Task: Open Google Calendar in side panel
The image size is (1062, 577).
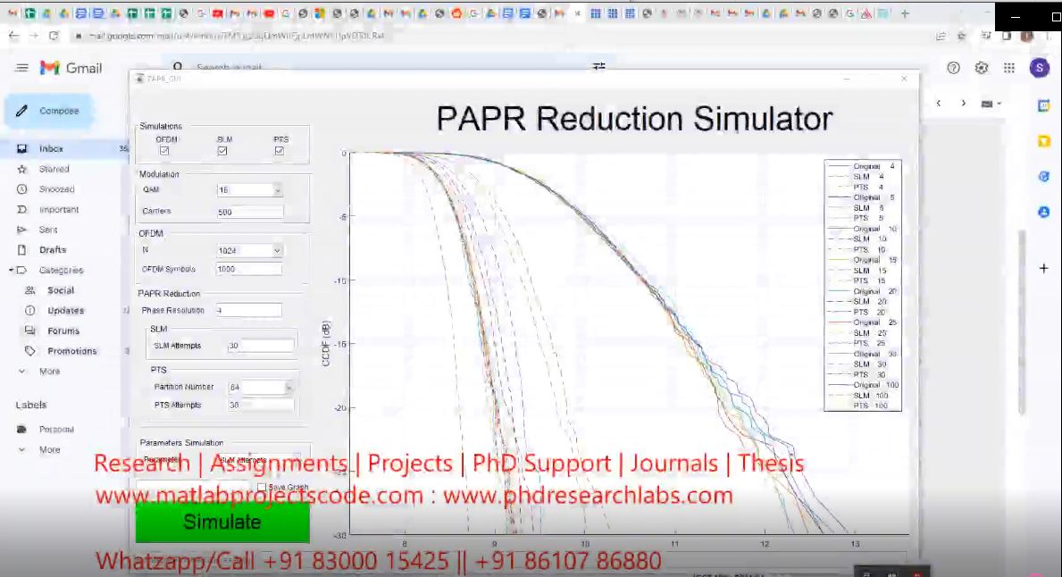Action: 1043,105
